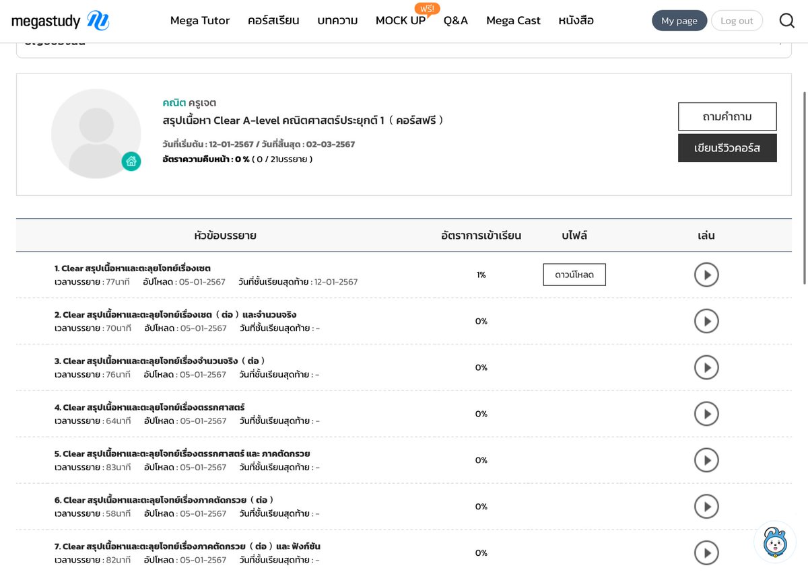Click the course date range text
Viewport: 808px width, 574px height.
coord(259,144)
